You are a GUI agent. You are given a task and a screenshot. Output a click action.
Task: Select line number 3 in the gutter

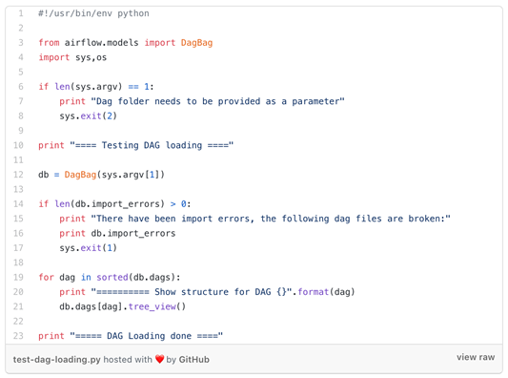coord(21,43)
